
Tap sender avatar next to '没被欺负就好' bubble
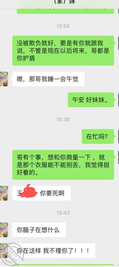coord(118,43)
